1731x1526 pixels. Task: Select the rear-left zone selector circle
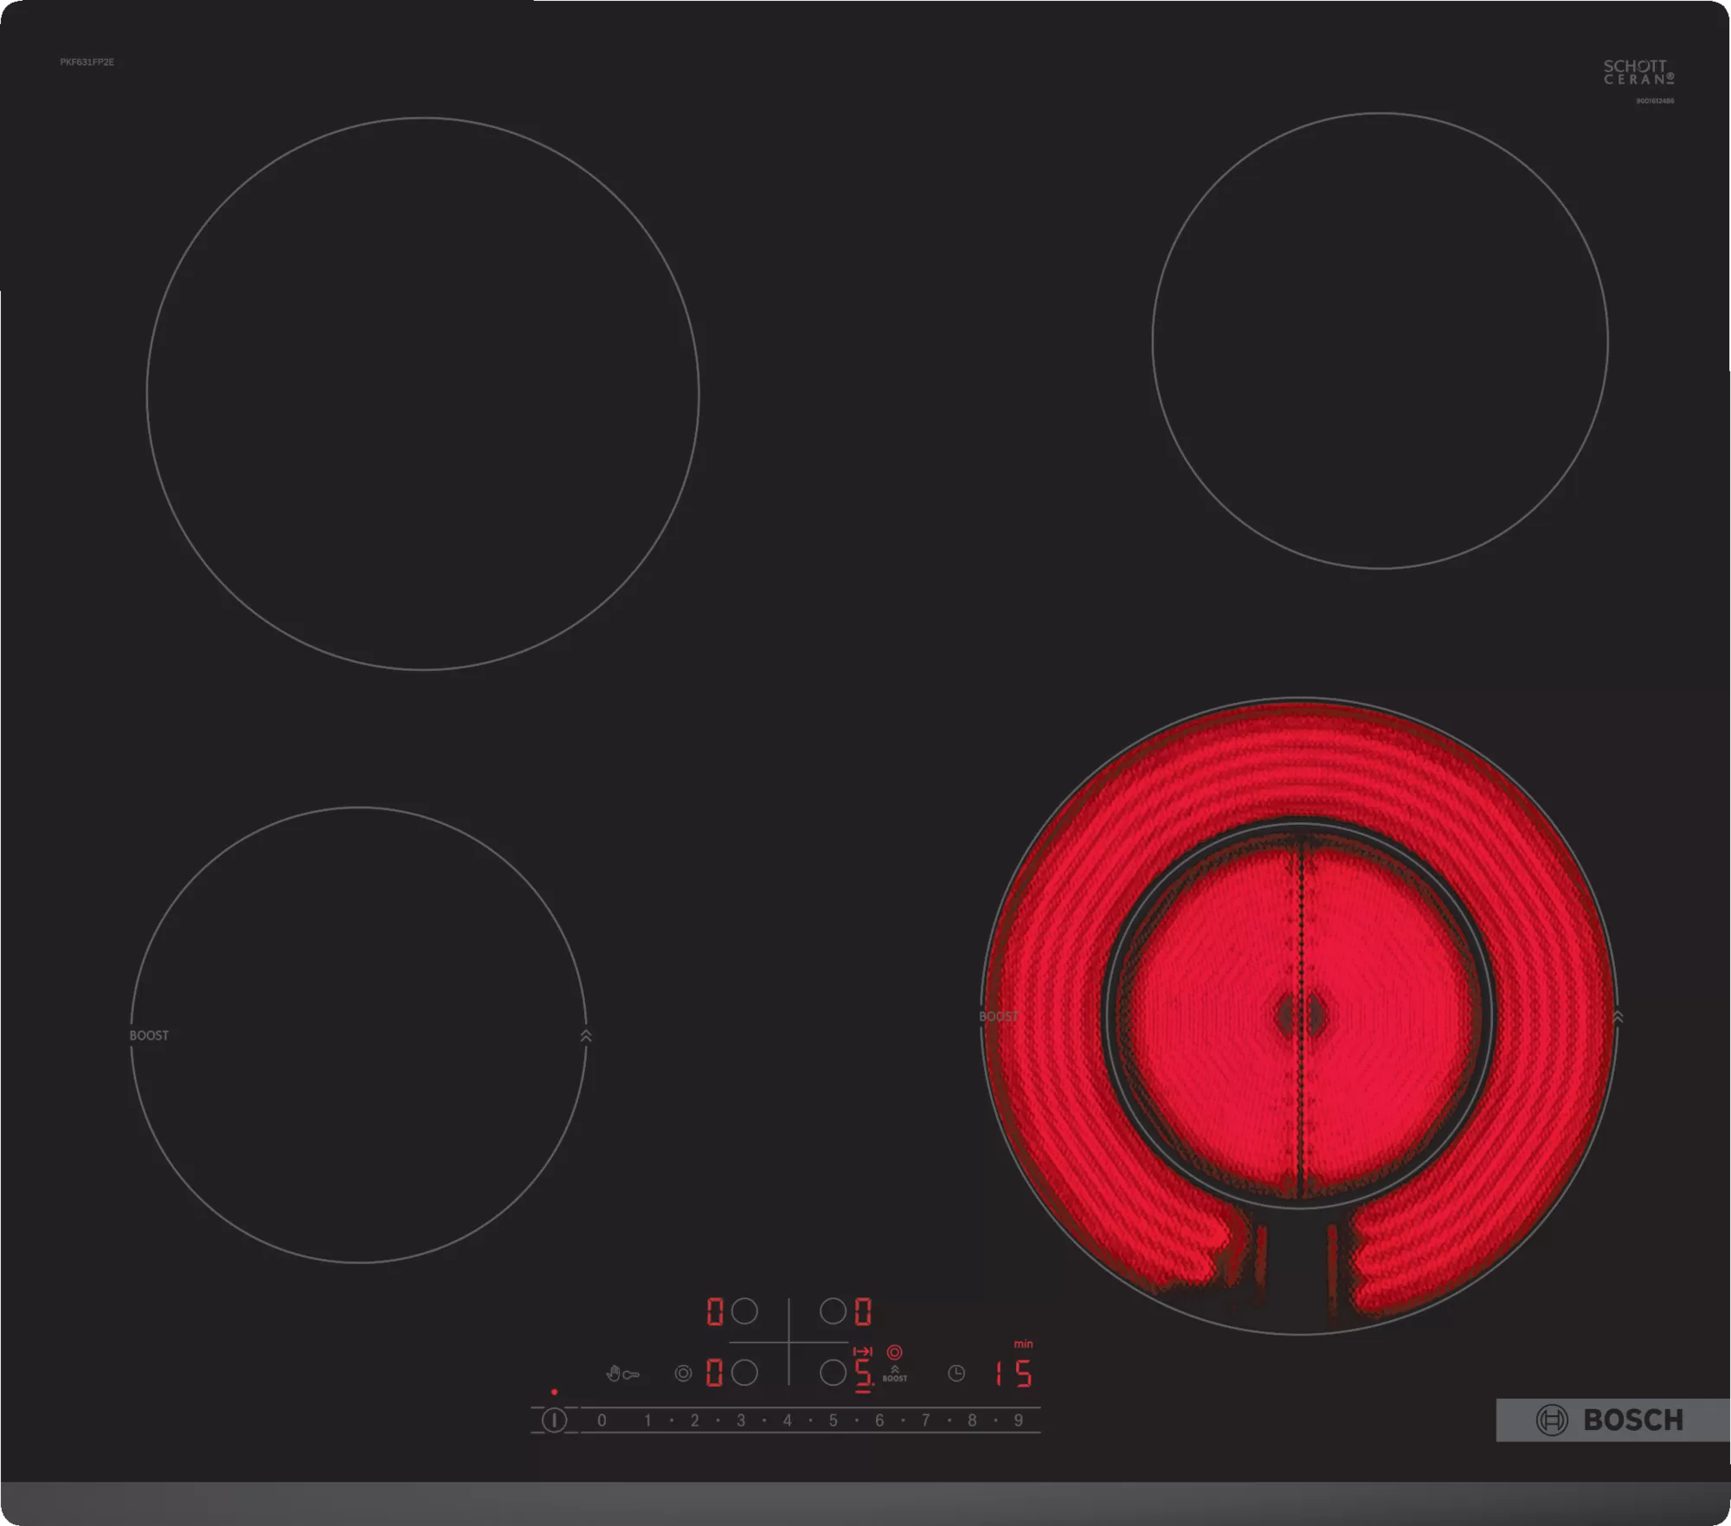tap(744, 1311)
